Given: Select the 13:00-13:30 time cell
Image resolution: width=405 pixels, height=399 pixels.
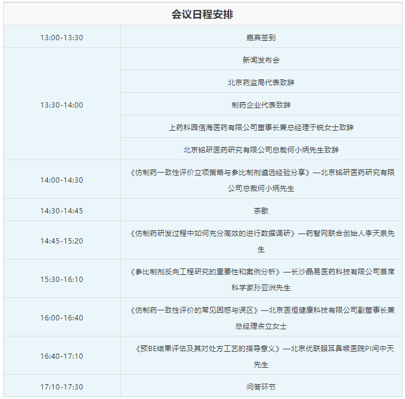Looking at the screenshot, I should click(61, 37).
